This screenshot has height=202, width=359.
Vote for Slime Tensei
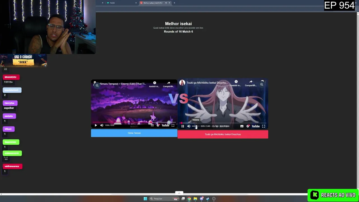(134, 133)
